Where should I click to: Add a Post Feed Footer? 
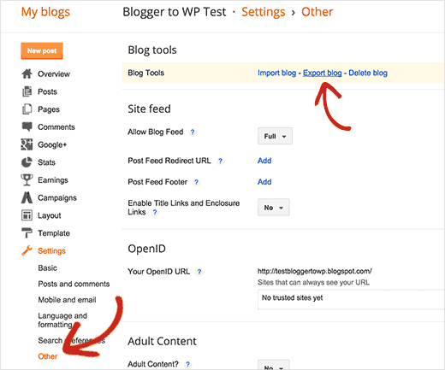pyautogui.click(x=264, y=182)
